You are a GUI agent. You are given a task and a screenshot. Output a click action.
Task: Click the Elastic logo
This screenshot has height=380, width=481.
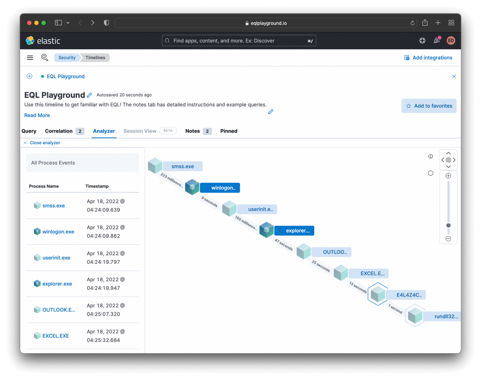click(43, 41)
